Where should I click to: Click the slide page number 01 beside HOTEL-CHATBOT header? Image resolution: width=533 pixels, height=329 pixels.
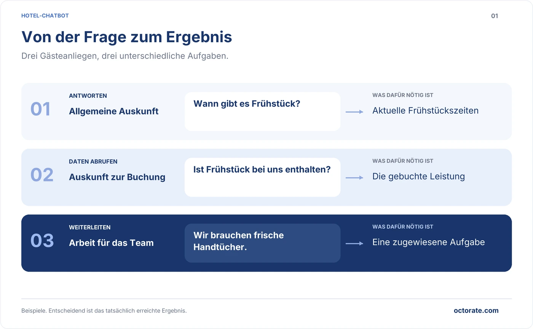[495, 16]
